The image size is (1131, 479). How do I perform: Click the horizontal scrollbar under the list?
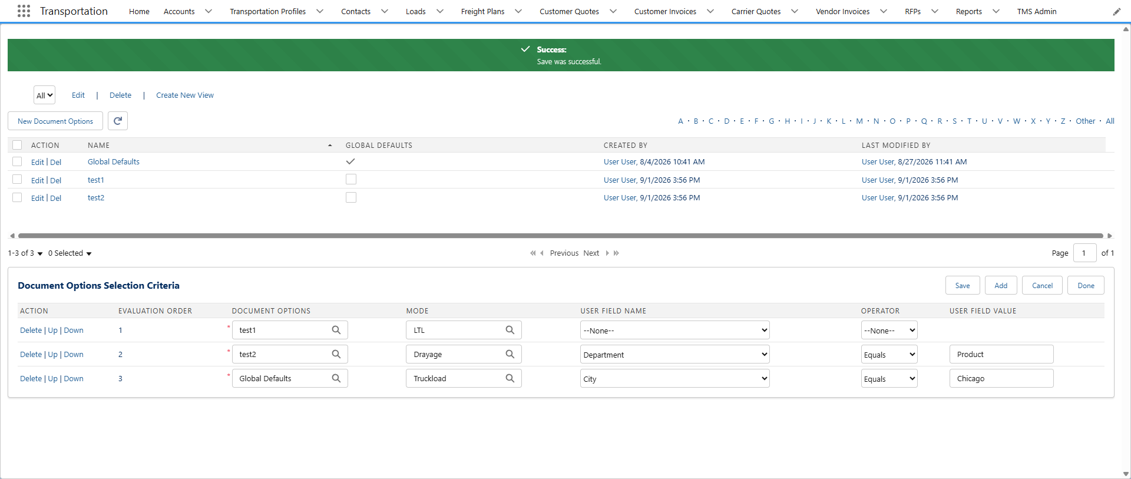point(561,236)
